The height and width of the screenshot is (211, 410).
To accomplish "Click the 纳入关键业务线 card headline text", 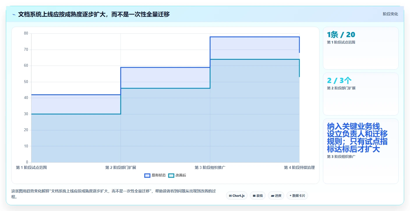I will click(357, 138).
